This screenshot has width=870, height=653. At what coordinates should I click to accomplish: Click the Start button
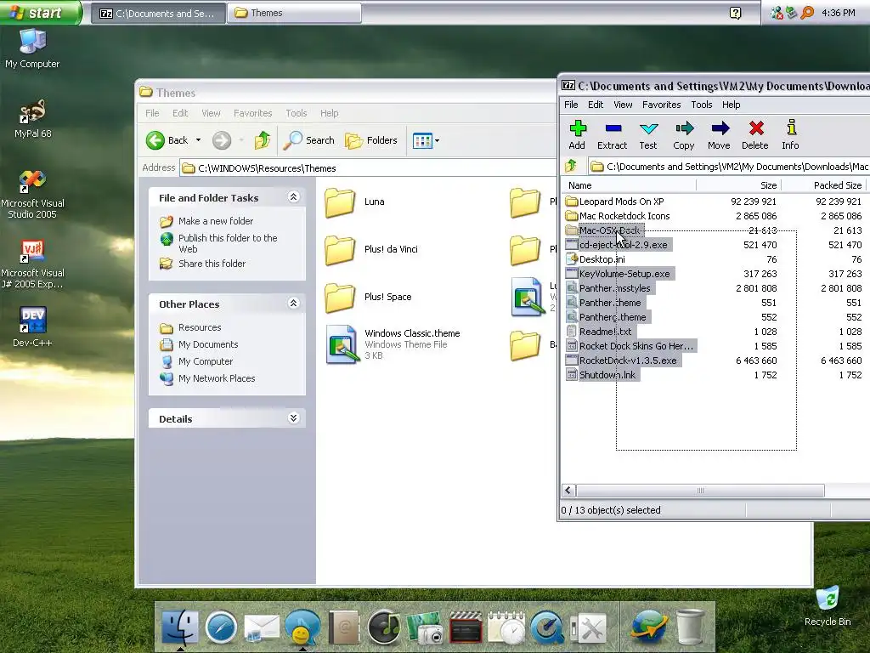pos(40,12)
